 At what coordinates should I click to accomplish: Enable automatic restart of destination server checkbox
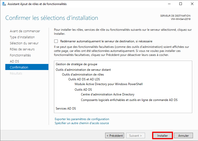pos(56,41)
